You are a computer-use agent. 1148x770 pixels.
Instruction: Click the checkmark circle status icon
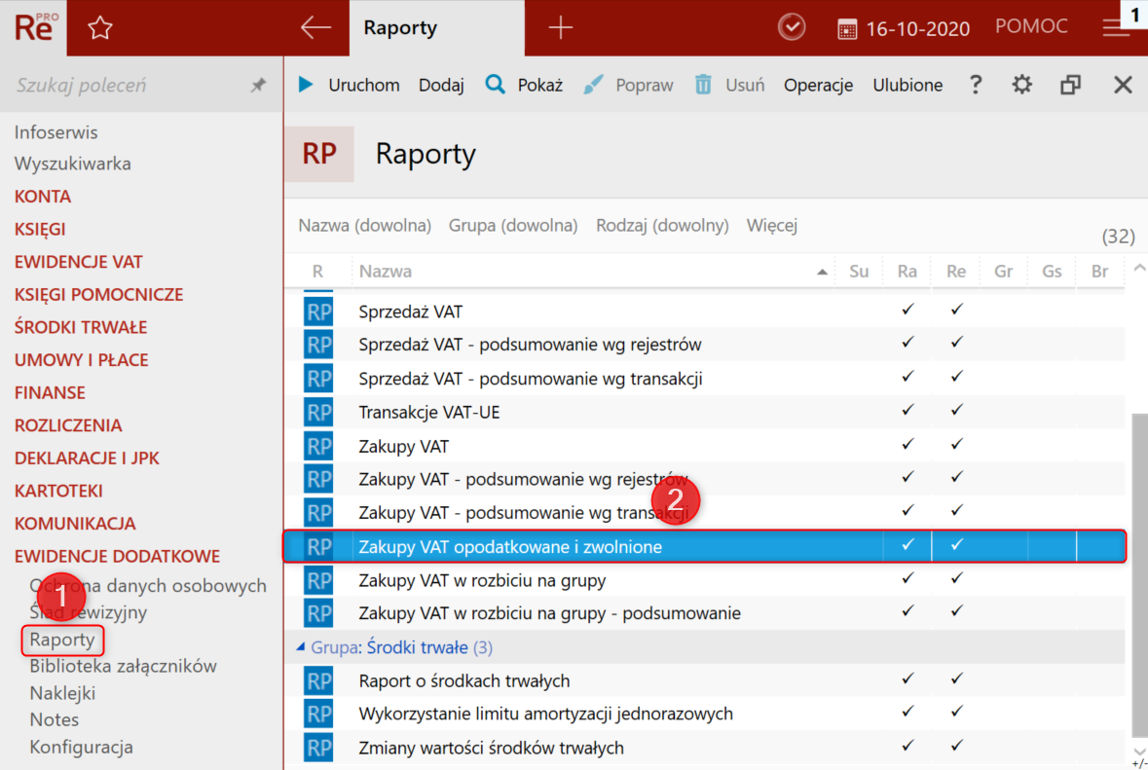792,28
